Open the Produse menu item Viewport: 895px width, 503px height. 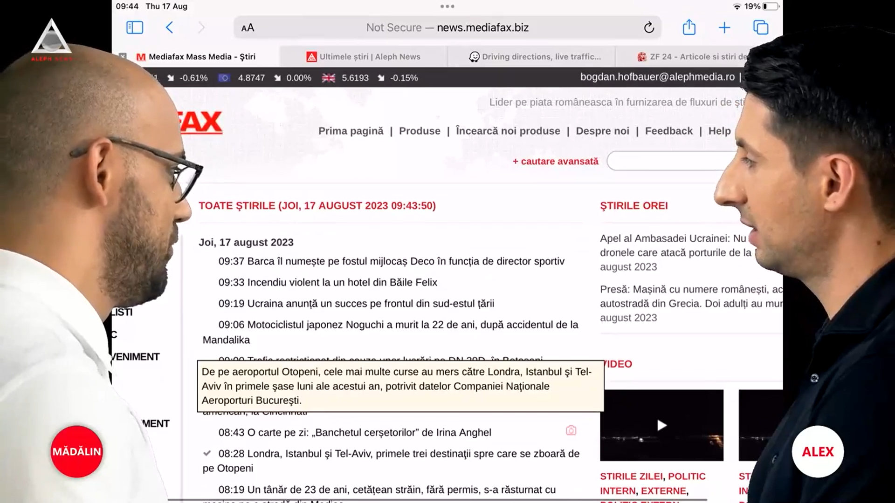tap(420, 131)
